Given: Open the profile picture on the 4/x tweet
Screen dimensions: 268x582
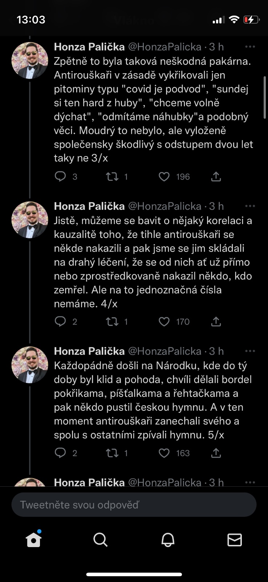Looking at the screenshot, I should click(30, 220).
